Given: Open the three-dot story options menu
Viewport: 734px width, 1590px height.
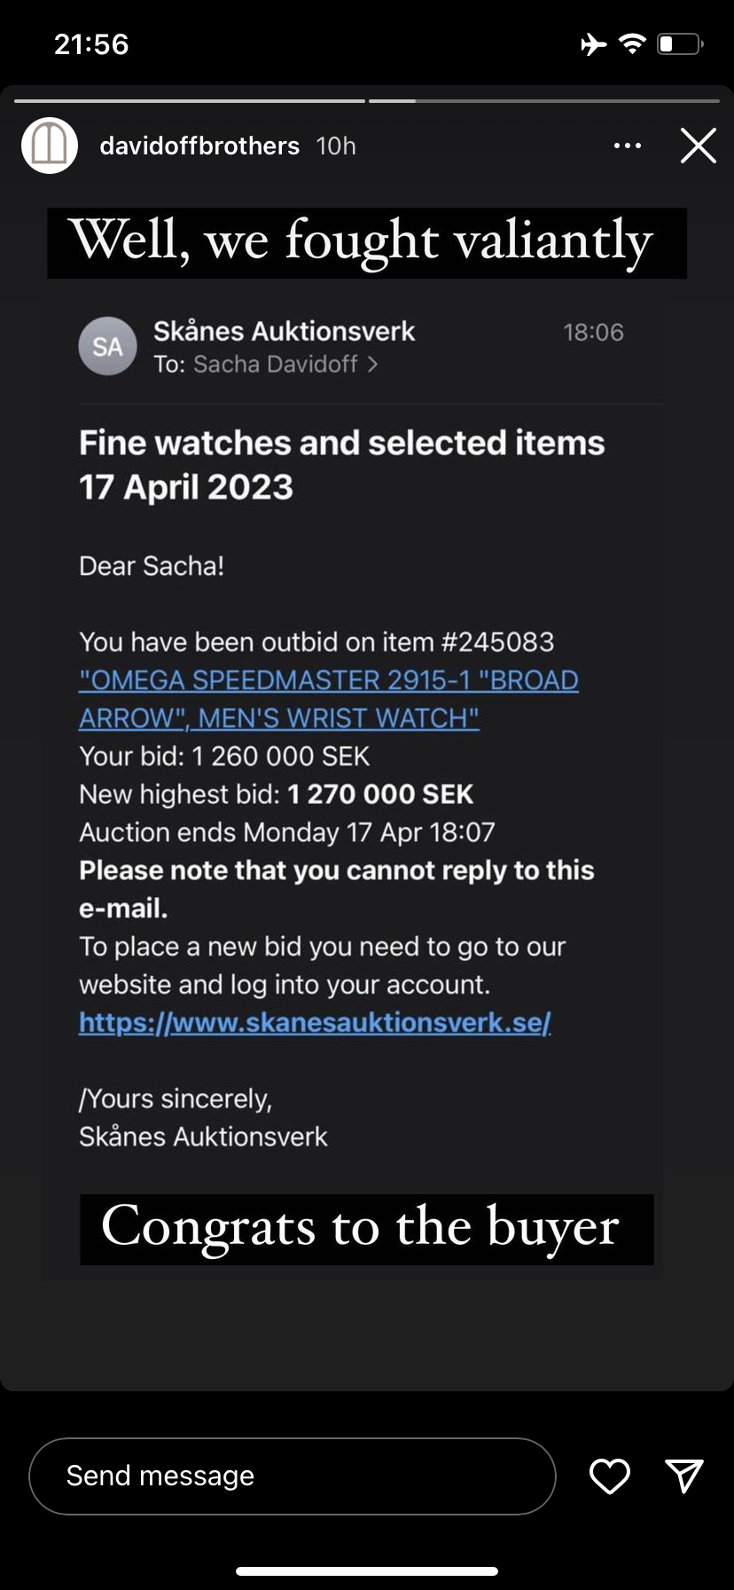Looking at the screenshot, I should coord(628,146).
